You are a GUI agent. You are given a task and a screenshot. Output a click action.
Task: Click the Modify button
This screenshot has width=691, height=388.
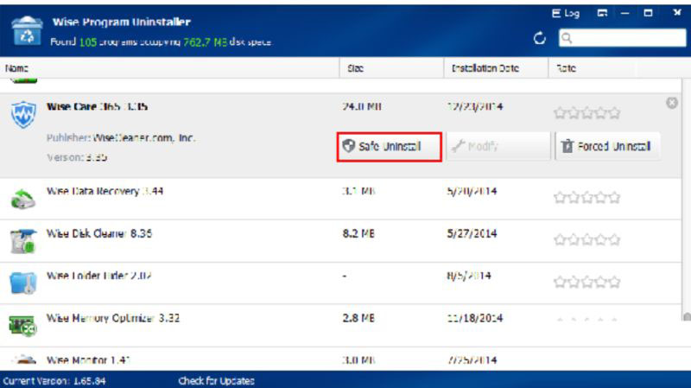click(498, 146)
